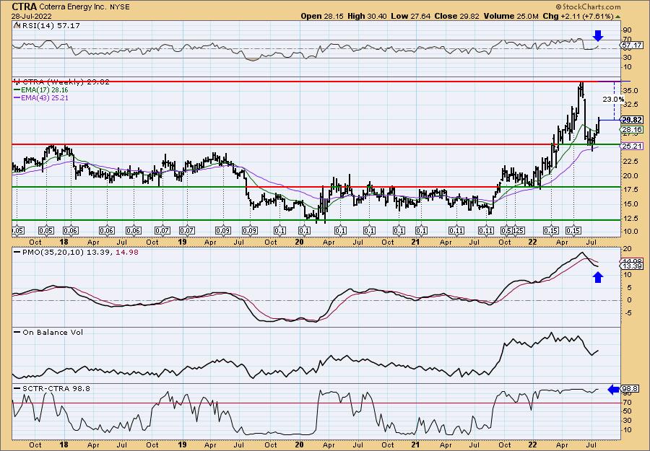Click the 17.5 price axis label
The width and height of the screenshot is (650, 451).
629,189
